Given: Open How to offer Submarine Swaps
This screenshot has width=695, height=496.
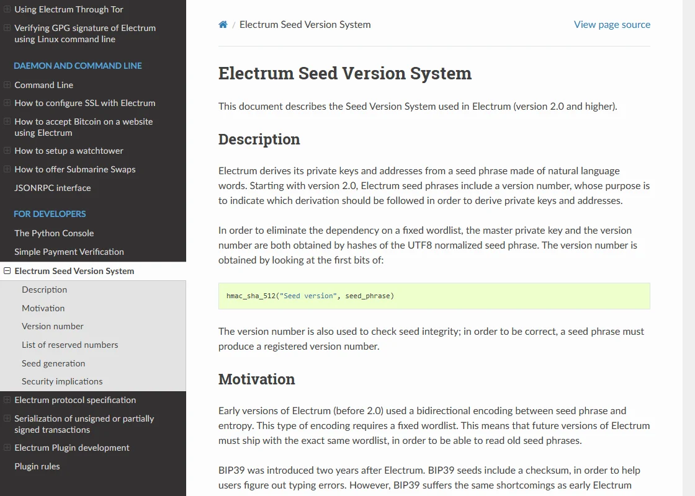Looking at the screenshot, I should (75, 170).
